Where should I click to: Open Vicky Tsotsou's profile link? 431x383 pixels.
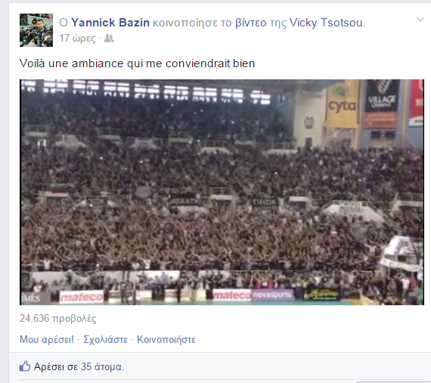(x=326, y=23)
